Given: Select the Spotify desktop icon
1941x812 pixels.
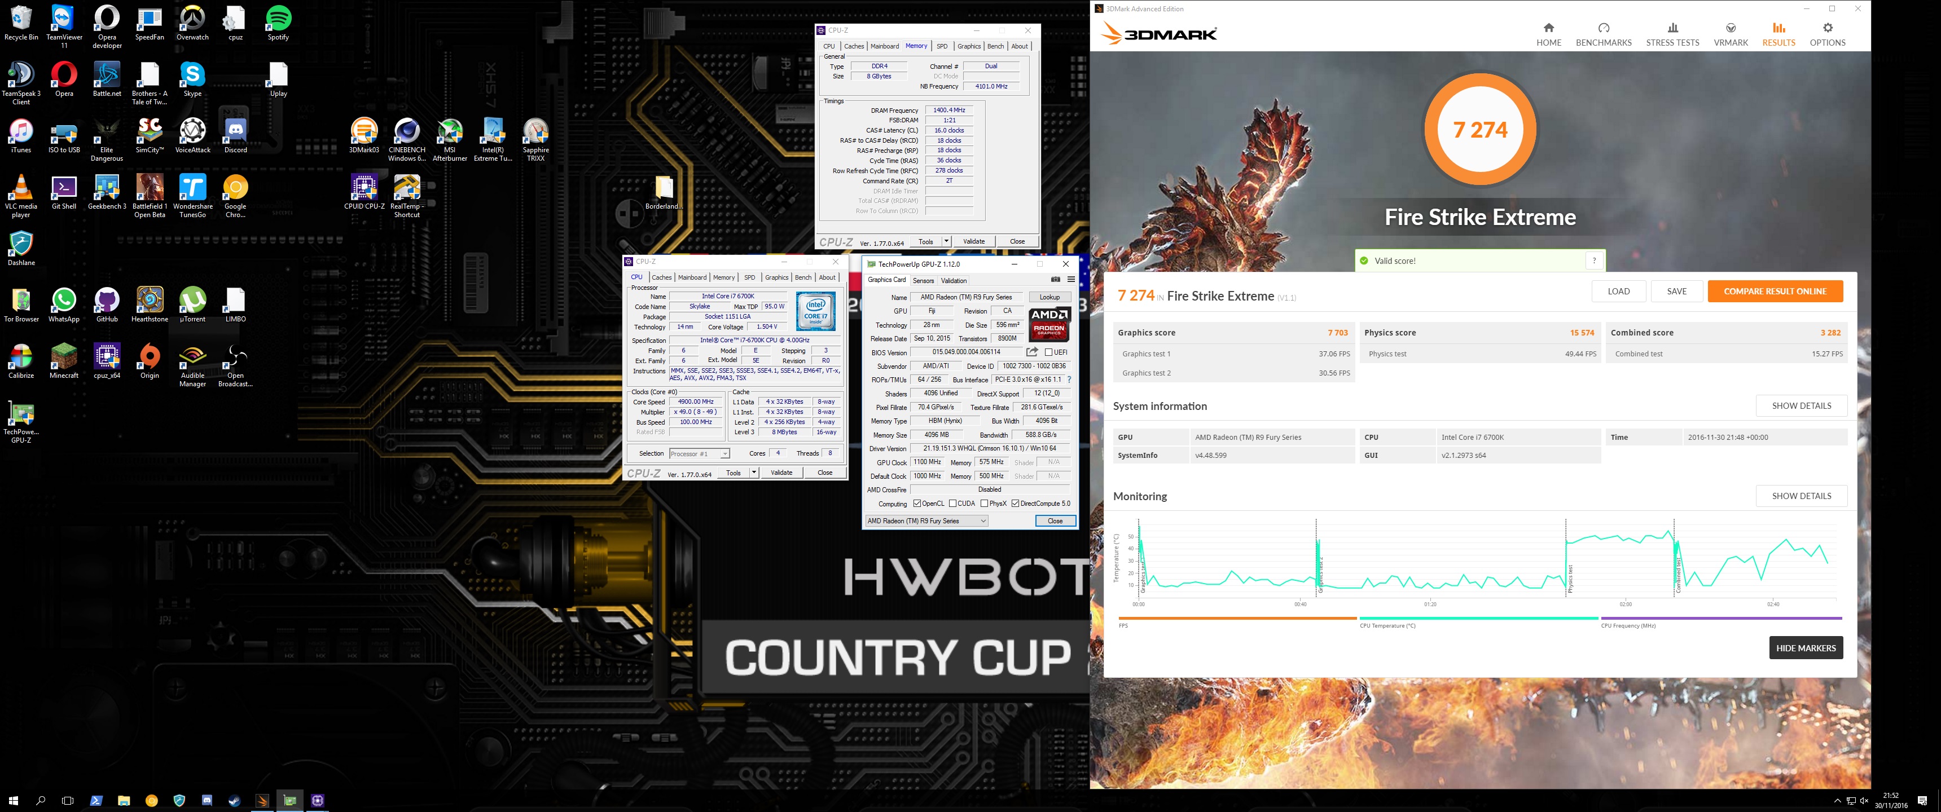Looking at the screenshot, I should 278,23.
